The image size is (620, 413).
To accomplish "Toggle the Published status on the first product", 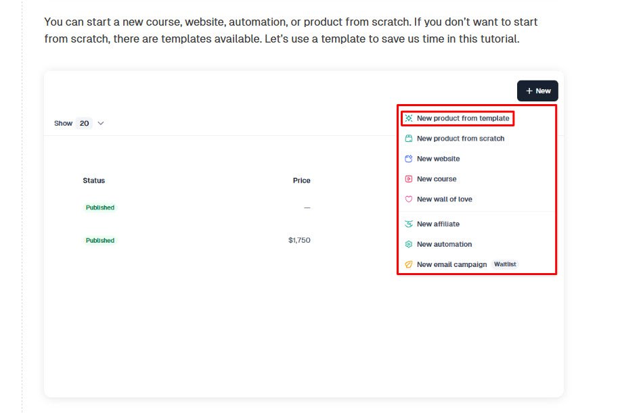I will [99, 208].
